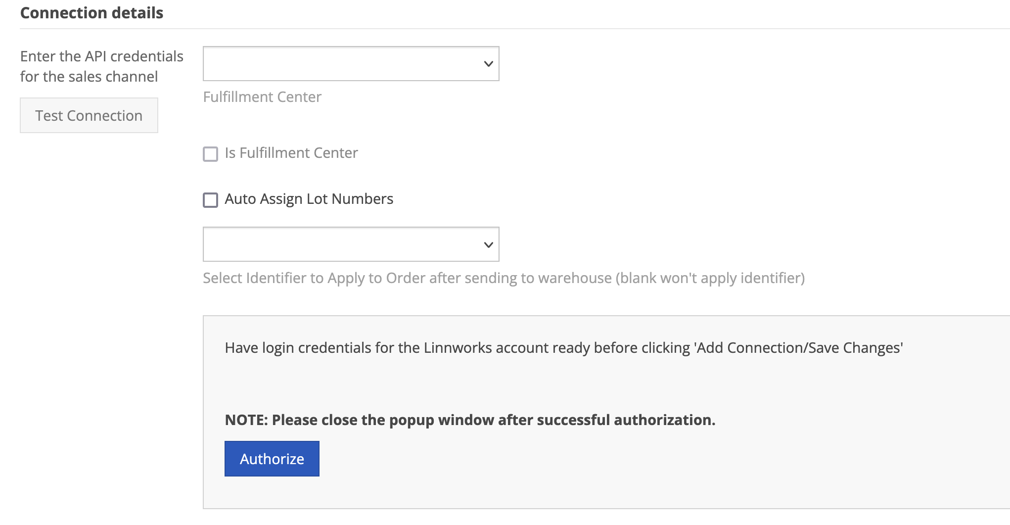Enable the Is Fulfillment Center checkbox
1010x525 pixels.
coord(211,154)
